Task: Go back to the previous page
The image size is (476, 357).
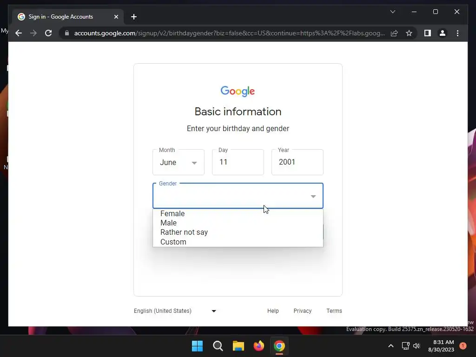Action: pos(19,33)
